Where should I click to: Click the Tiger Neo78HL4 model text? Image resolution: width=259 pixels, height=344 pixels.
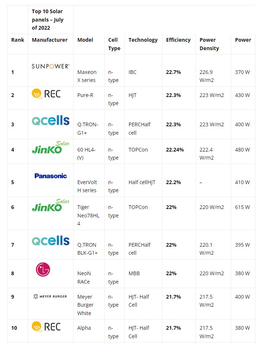click(88, 215)
